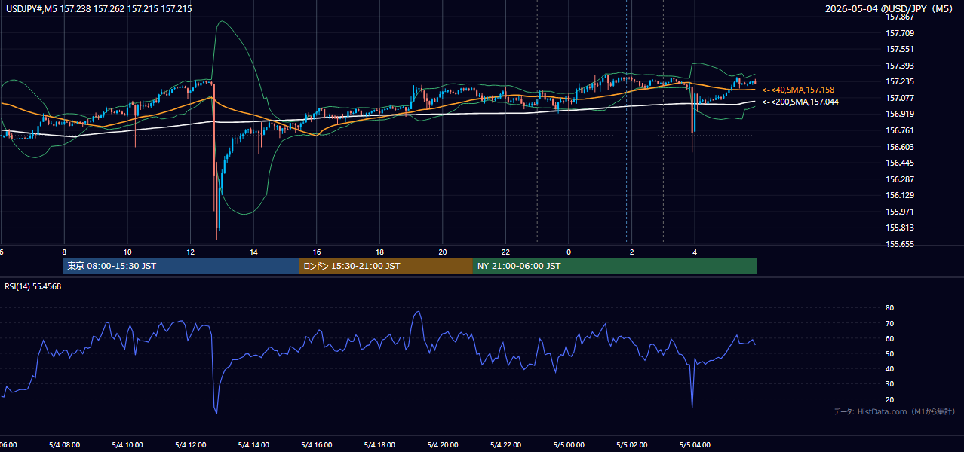Click price axis value 156.761

901,130
